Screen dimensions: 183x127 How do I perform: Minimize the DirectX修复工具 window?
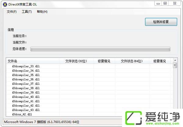pos(158,3)
